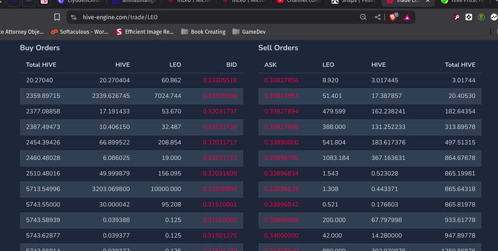Image resolution: width=498 pixels, height=251 pixels.
Task: Open the Softaculous bookmark
Action: 80,32
